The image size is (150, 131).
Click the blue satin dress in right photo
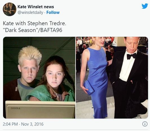[98, 81]
